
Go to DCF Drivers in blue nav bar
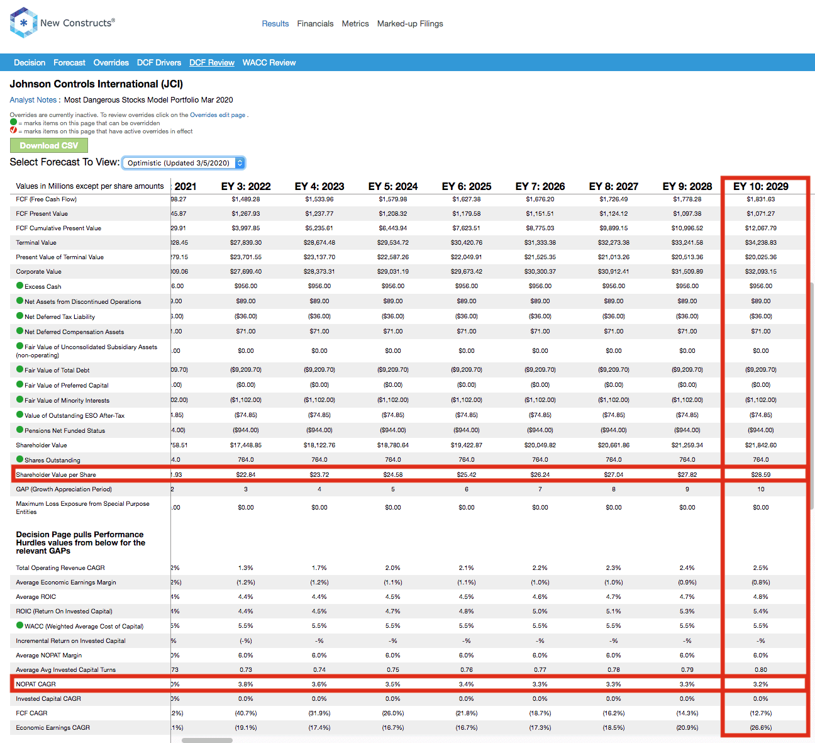click(x=159, y=62)
